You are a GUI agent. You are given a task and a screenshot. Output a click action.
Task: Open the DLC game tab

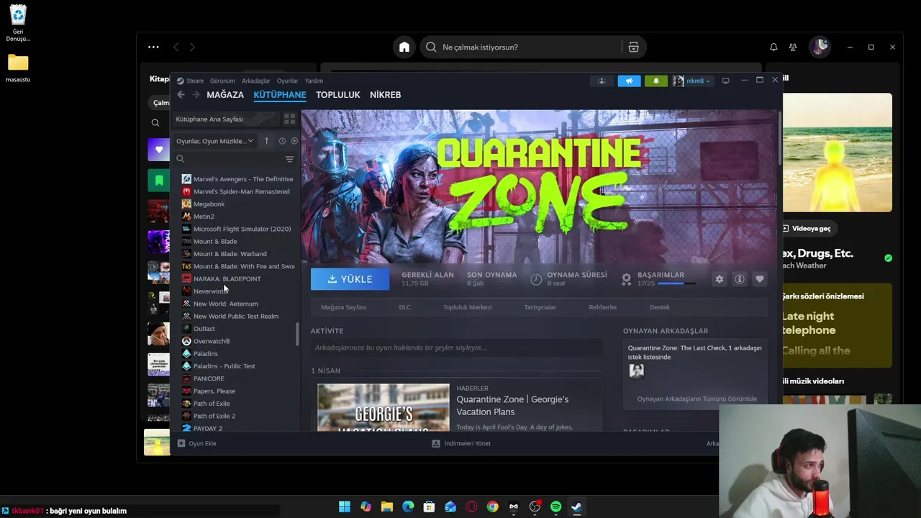[404, 307]
